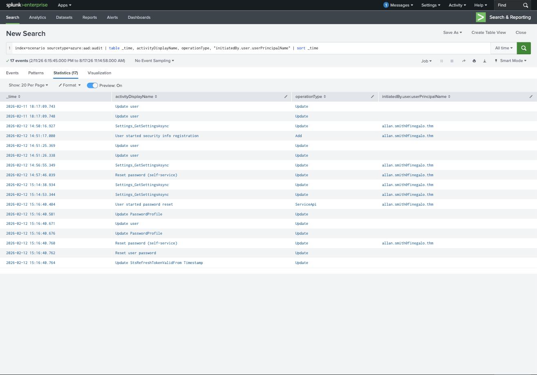Open the Help dropdown
Image resolution: width=537 pixels, height=375 pixels.
pyautogui.click(x=480, y=5)
